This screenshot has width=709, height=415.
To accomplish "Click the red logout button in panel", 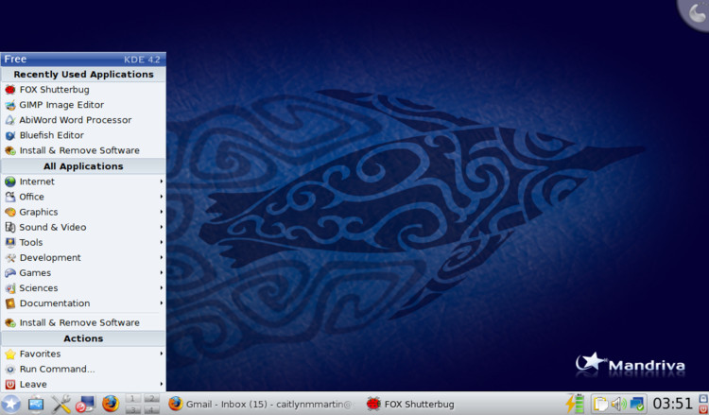I will (703, 409).
